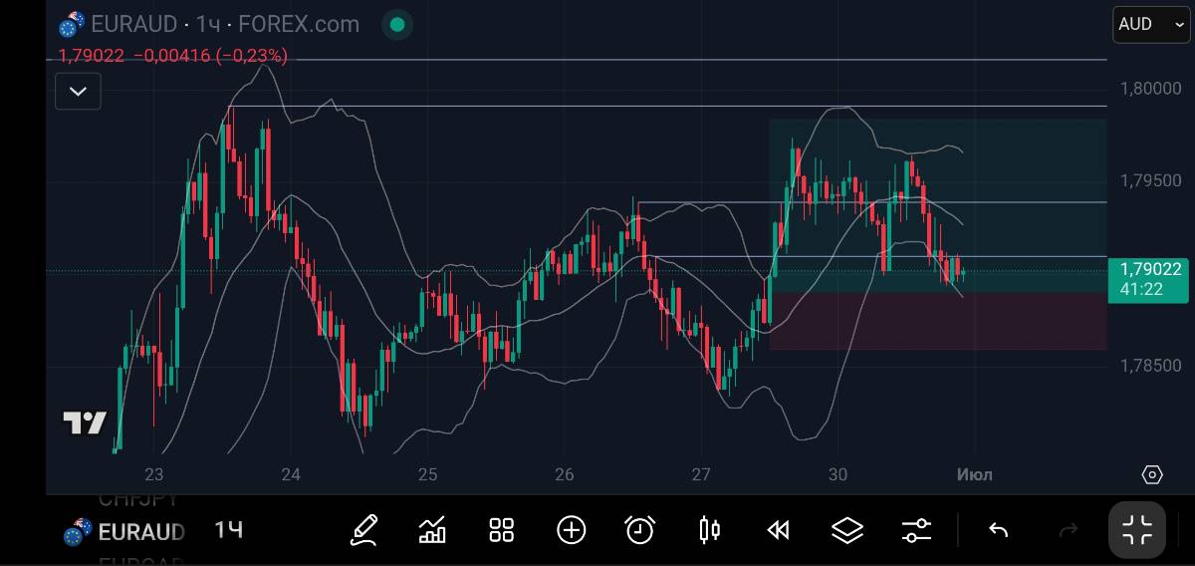This screenshot has height=566, width=1195.
Task: Open the indicators panel icon
Action: (x=433, y=529)
